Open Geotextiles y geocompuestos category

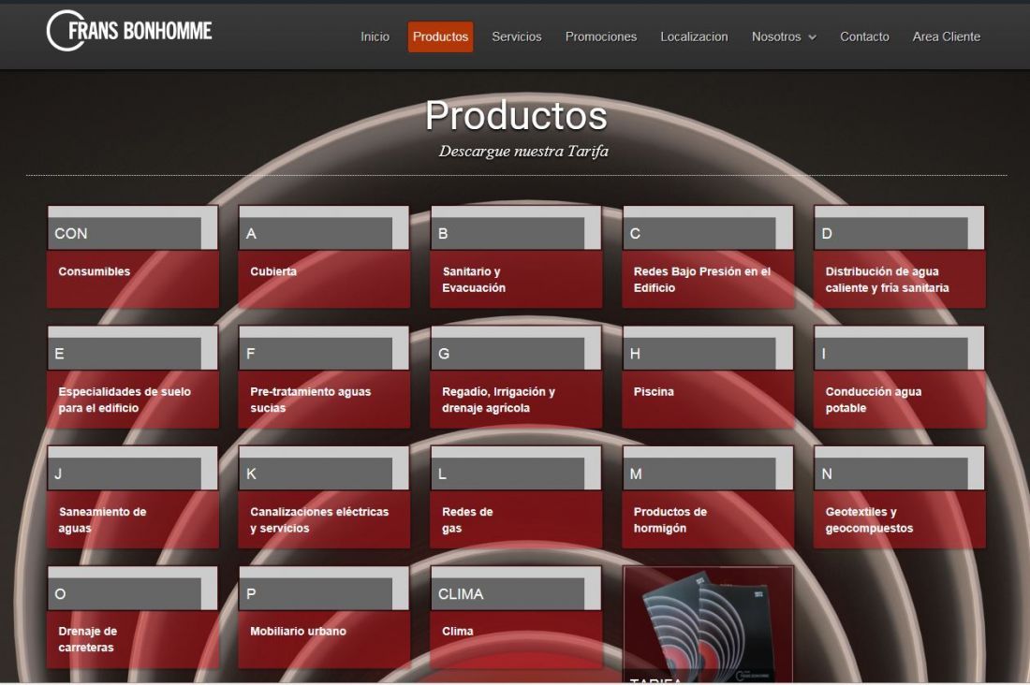click(x=899, y=497)
